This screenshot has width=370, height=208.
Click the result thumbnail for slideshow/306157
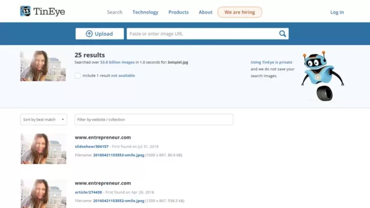[x=43, y=149]
